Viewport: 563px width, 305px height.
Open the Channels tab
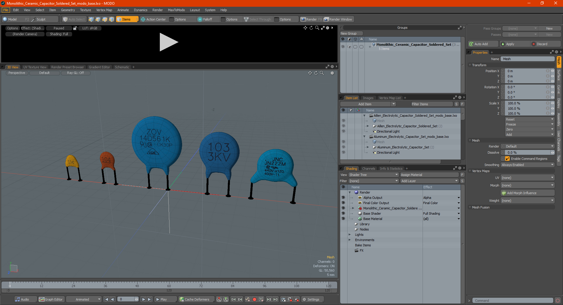(x=369, y=169)
